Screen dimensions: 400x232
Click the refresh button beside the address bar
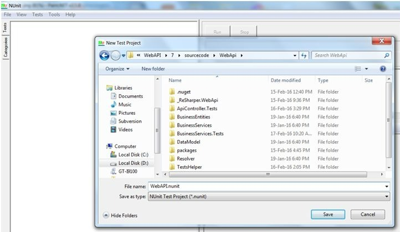point(304,55)
